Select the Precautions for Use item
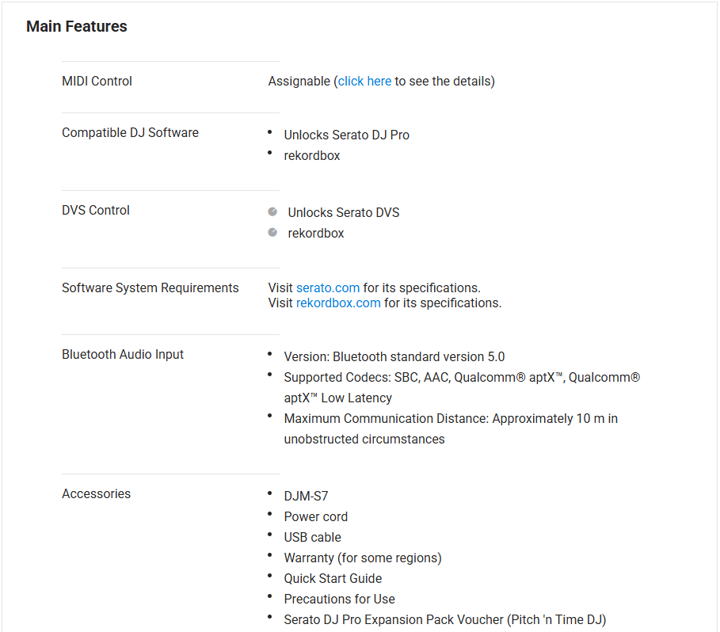Screen dimensions: 720x632 [339, 599]
